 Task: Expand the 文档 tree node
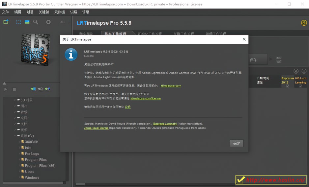[15, 124]
